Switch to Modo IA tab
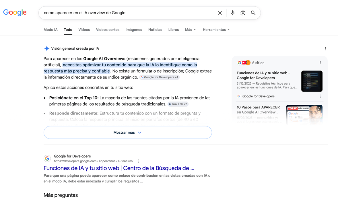The height and width of the screenshot is (201, 338). point(51,30)
